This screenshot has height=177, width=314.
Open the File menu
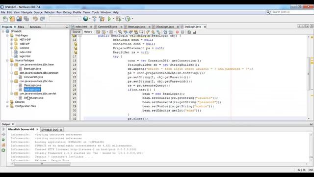click(x=3, y=12)
